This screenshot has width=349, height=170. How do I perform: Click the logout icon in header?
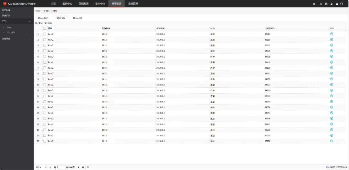coord(341,4)
